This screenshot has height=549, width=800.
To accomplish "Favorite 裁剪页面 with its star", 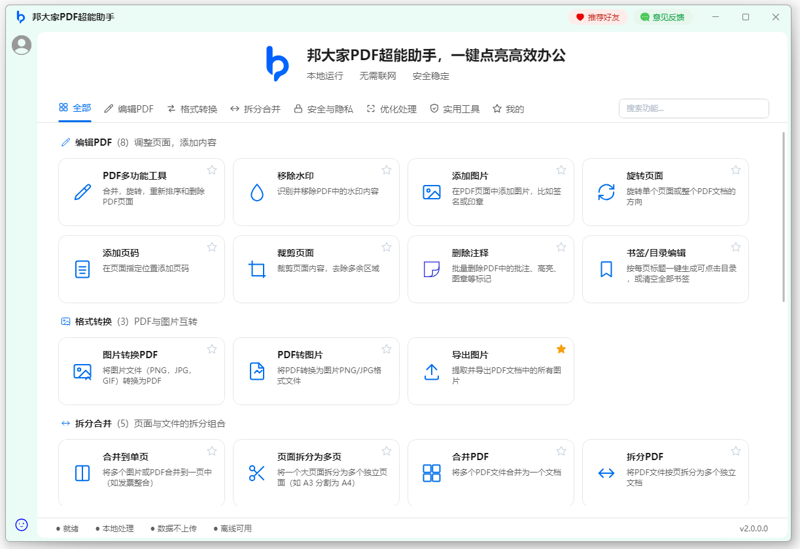I will pyautogui.click(x=387, y=247).
